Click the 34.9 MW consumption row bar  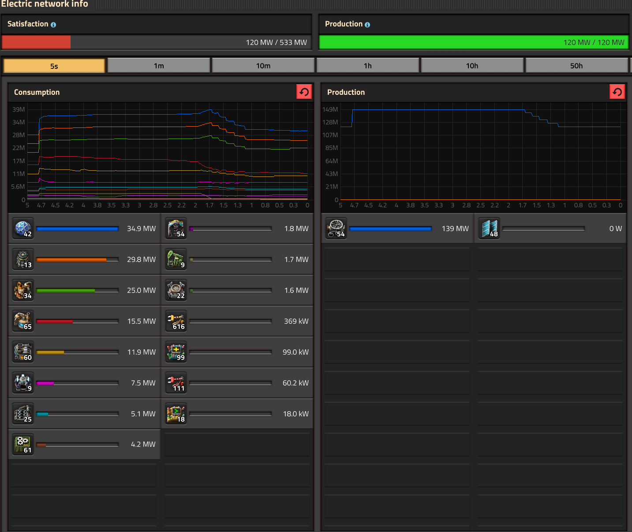coord(77,229)
